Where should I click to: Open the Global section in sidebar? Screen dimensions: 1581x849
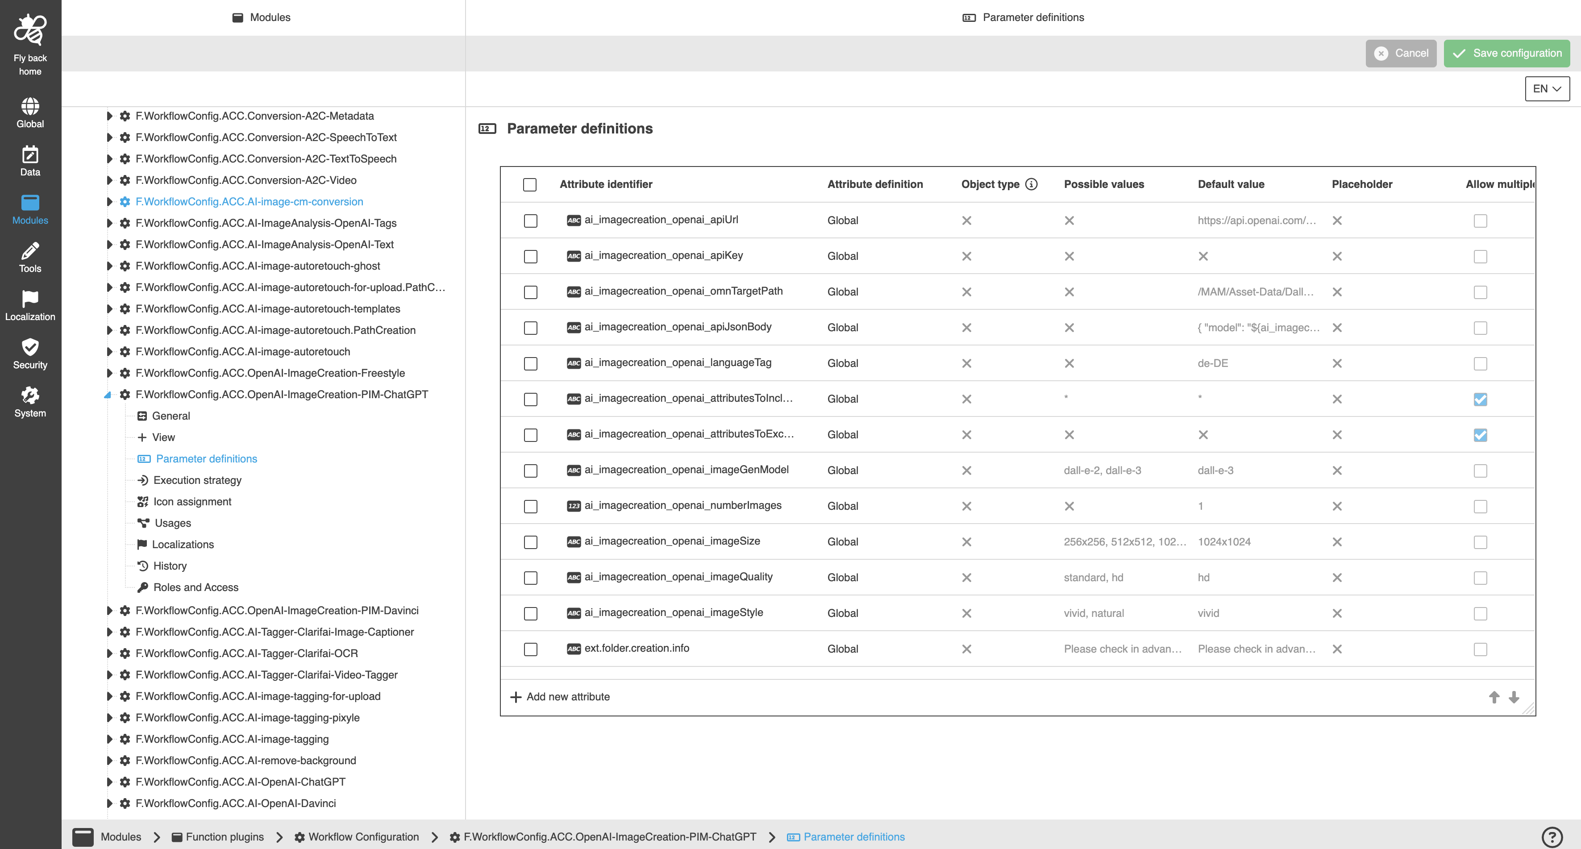30,112
